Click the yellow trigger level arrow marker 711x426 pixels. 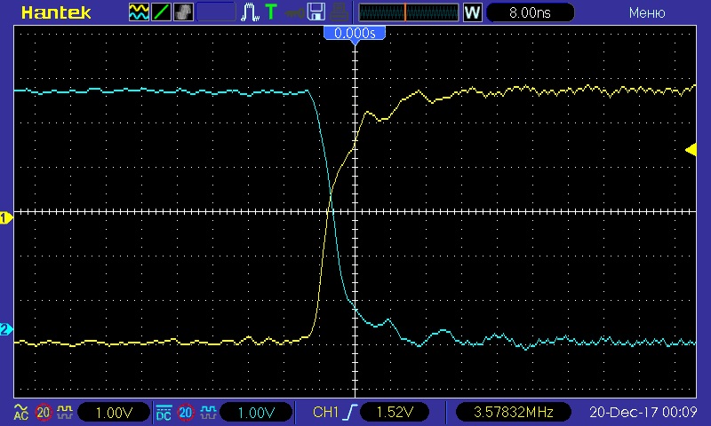tap(691, 149)
